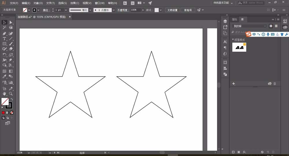This screenshot has height=156, width=289.
Task: Select the Symbol Sprayer tool
Action: [x=4, y=82]
